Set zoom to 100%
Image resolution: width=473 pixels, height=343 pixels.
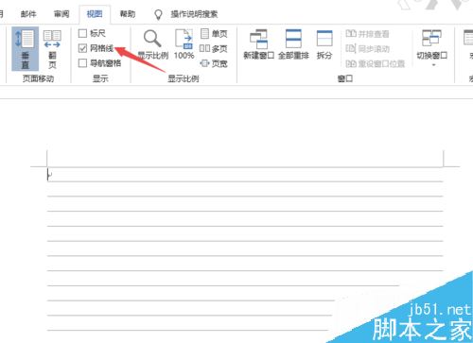pyautogui.click(x=184, y=44)
